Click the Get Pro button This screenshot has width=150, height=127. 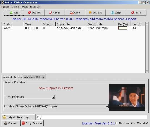(95, 12)
